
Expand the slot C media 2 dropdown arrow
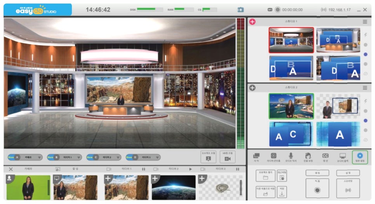(118, 157)
